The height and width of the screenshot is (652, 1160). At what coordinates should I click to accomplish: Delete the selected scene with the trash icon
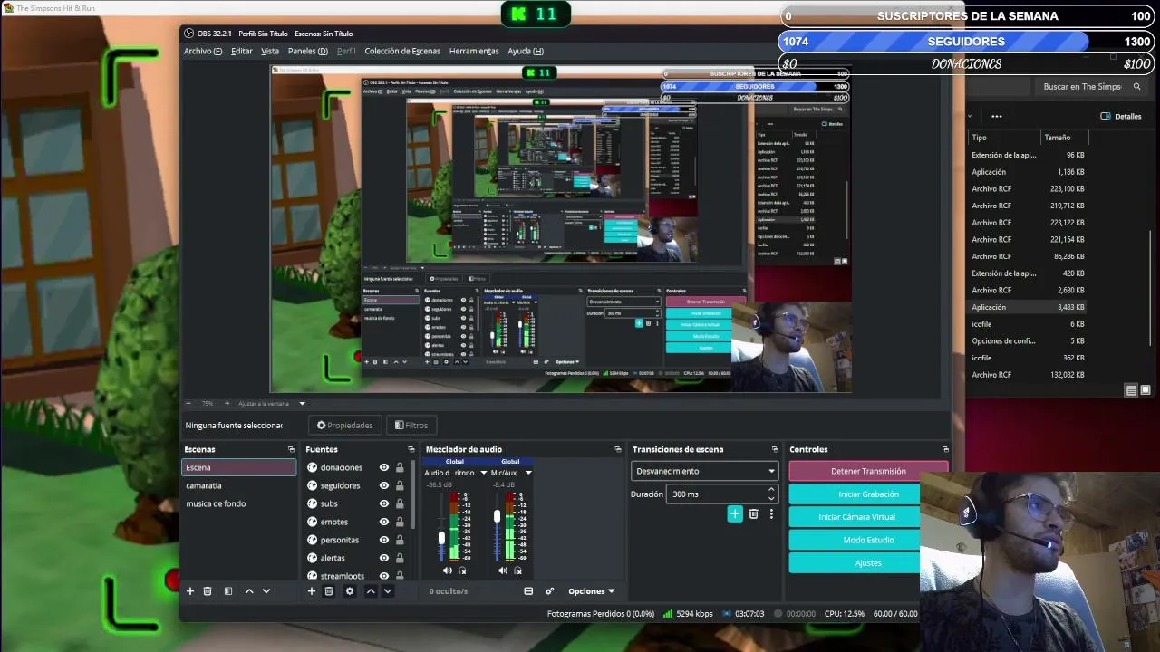[208, 591]
